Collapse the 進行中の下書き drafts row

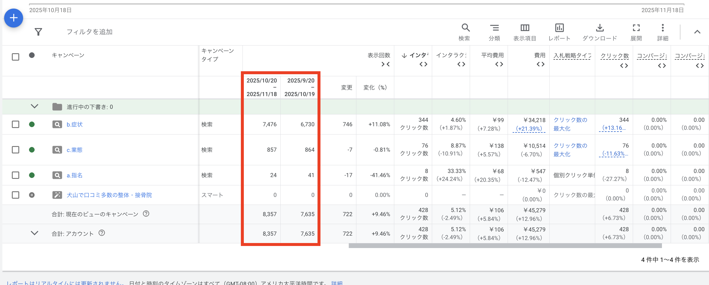point(35,106)
